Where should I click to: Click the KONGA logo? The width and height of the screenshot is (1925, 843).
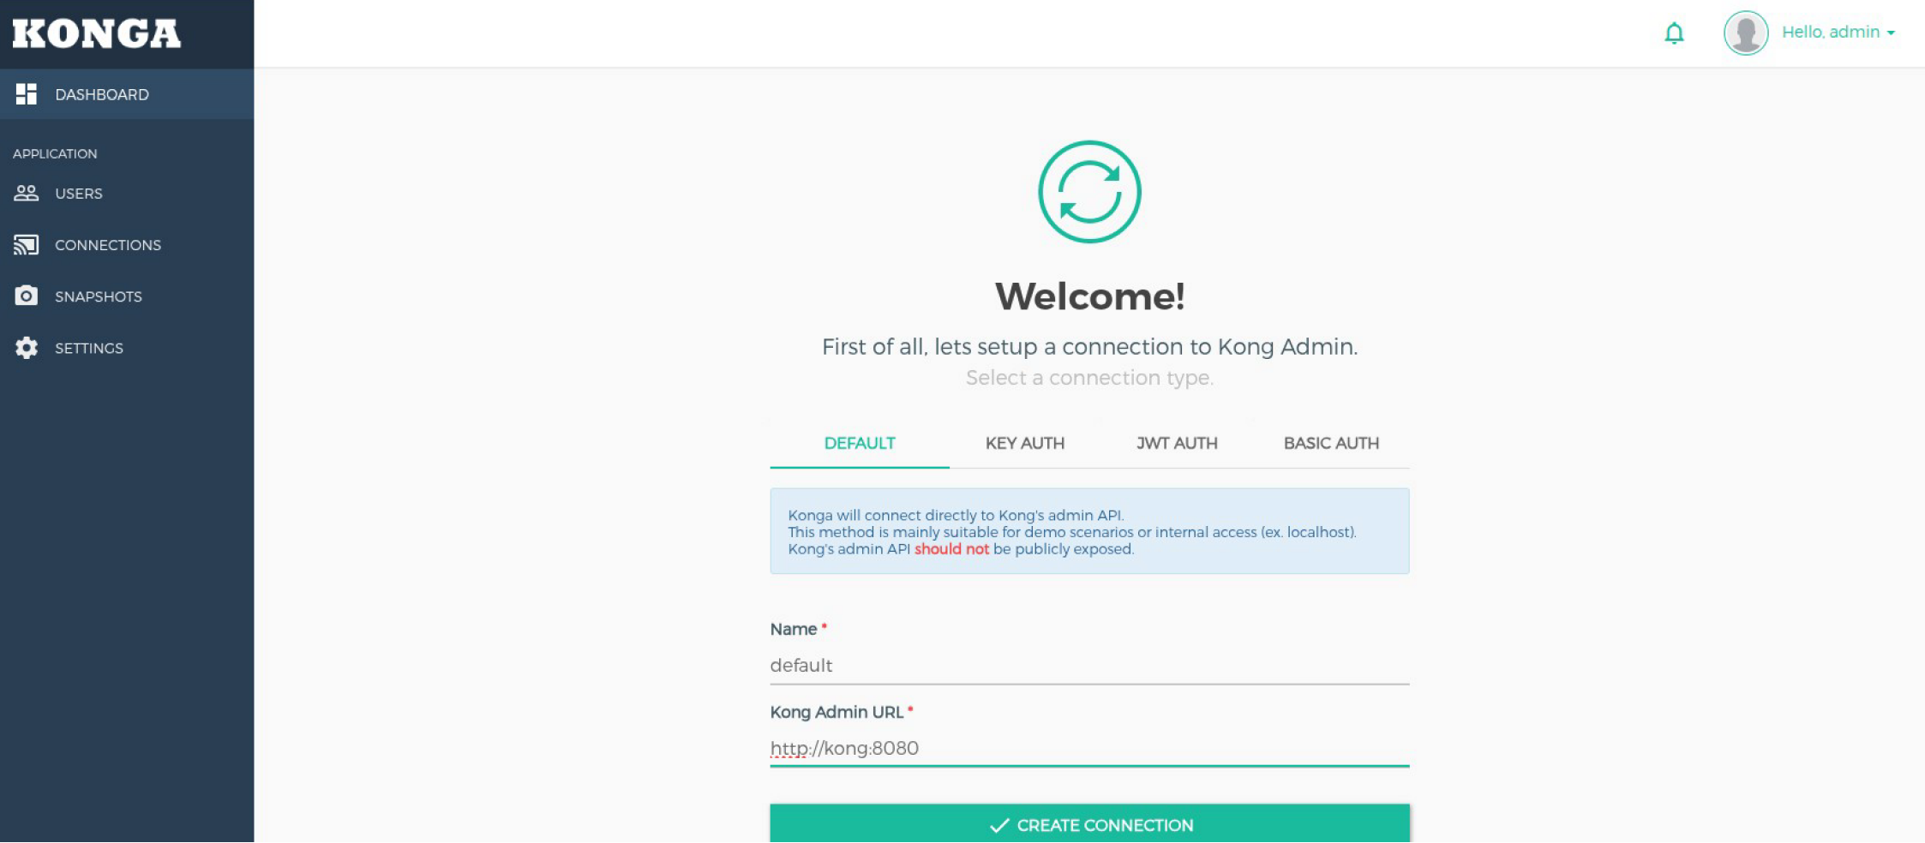(x=97, y=33)
